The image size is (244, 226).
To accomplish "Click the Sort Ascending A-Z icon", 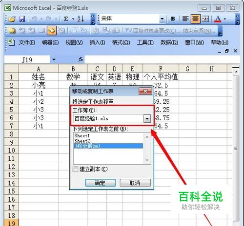I will [x=81, y=19].
